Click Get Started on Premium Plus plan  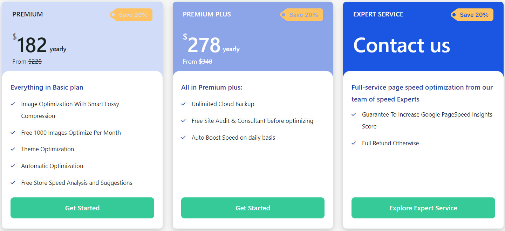tap(253, 208)
